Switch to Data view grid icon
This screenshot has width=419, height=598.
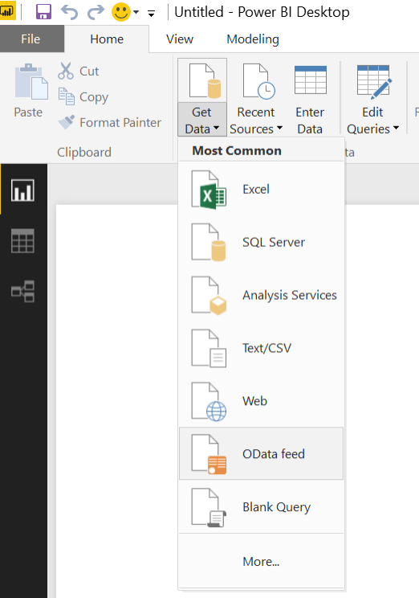22,240
